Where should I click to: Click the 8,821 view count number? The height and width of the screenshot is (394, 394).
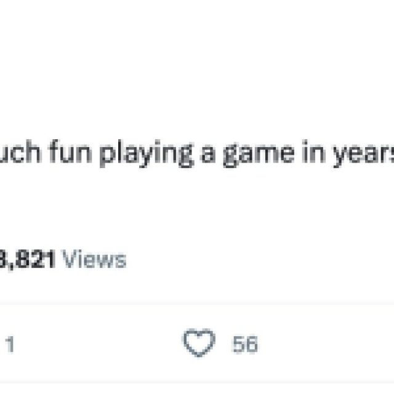[x=28, y=259]
